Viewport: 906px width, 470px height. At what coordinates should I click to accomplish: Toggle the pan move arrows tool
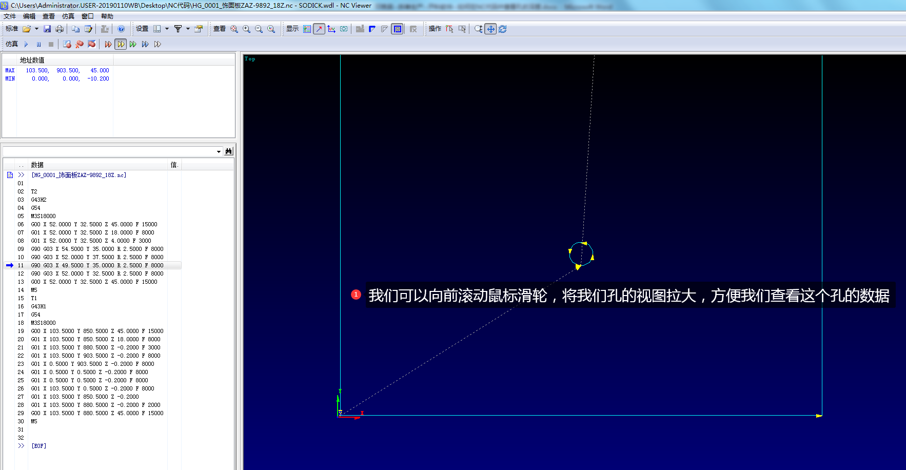click(491, 29)
